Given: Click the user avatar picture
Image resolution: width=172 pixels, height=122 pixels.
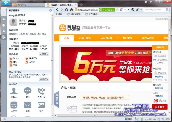Looking at the screenshot, I should click(x=13, y=22).
